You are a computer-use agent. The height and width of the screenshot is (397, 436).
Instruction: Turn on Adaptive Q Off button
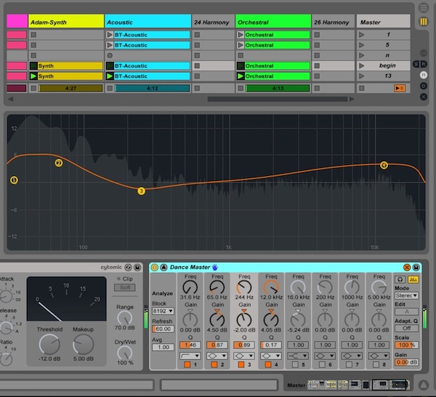406,328
